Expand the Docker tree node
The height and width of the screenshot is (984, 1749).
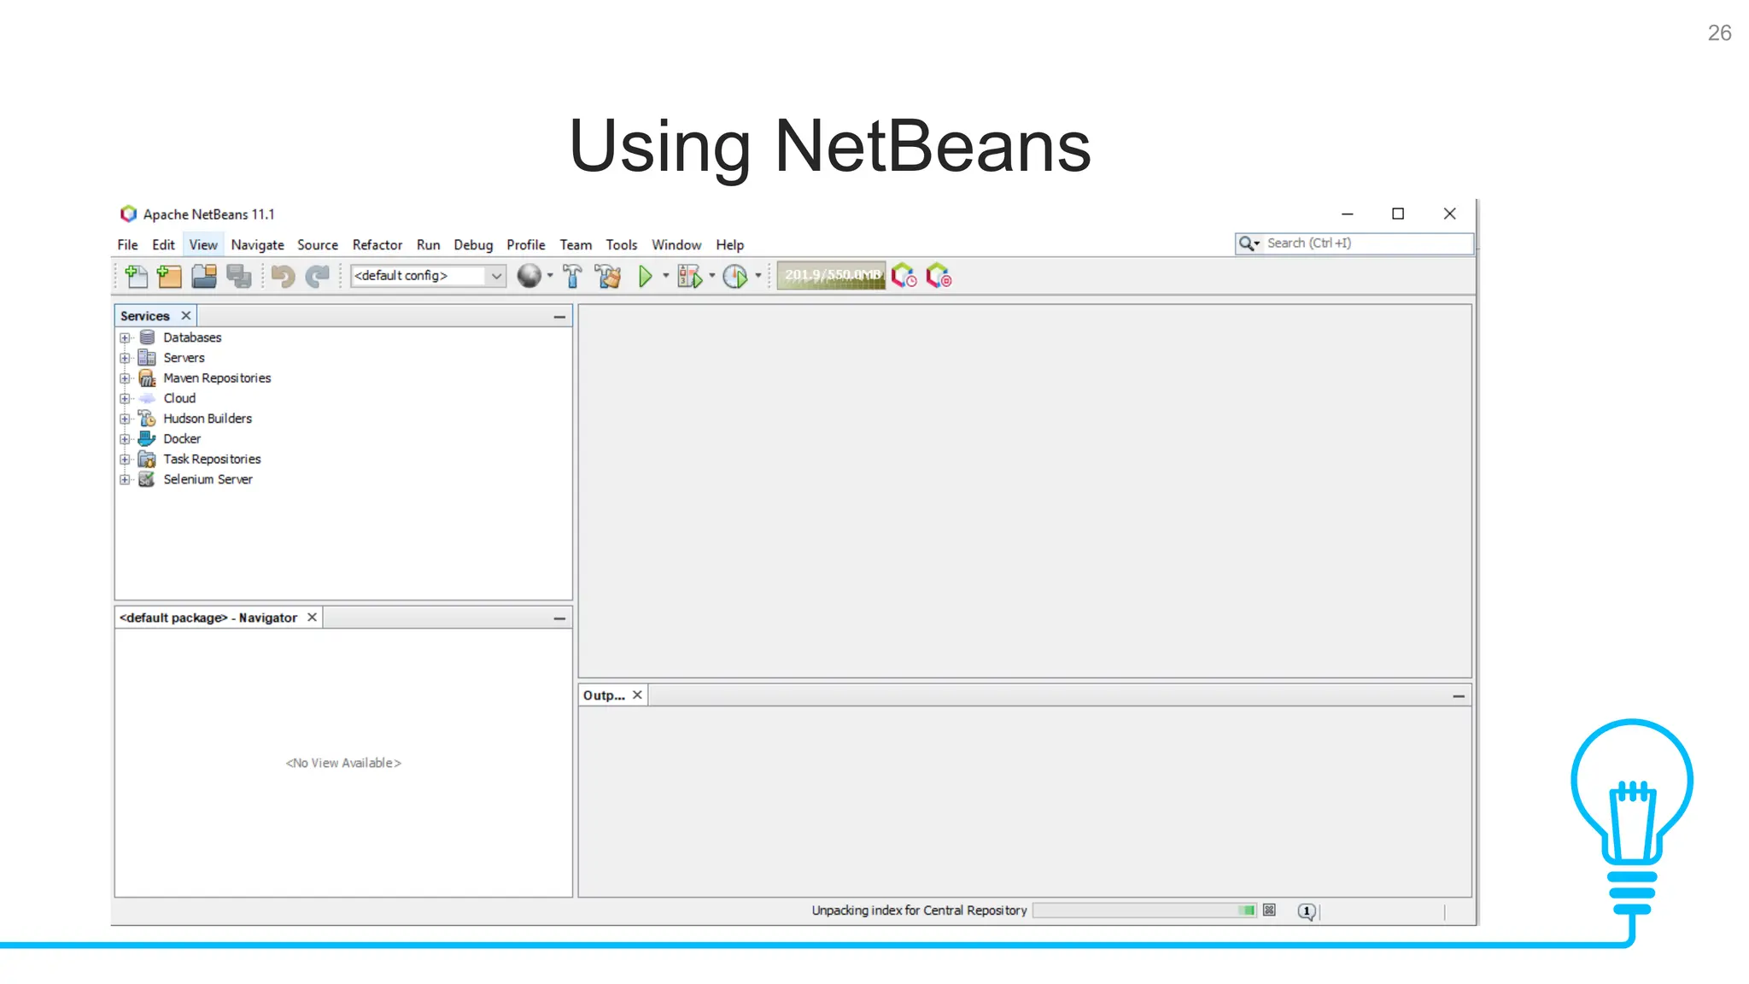click(125, 439)
